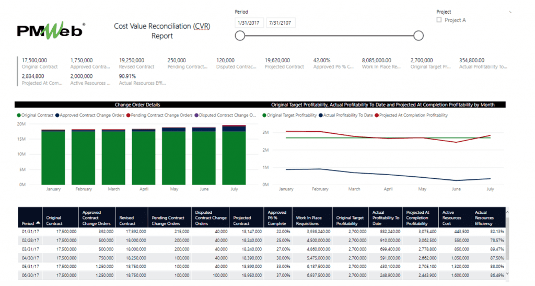Select the July bar in chart
This screenshot has height=286, width=535.
click(x=234, y=155)
